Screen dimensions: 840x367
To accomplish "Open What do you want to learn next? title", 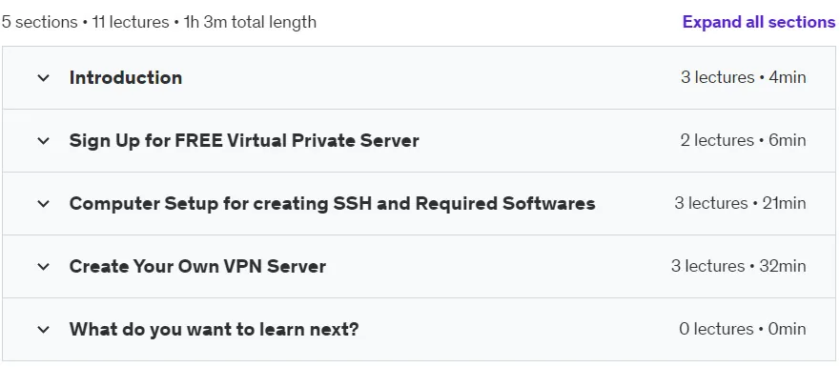I will click(215, 329).
